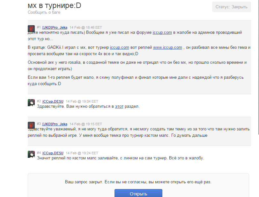Click the '14 Feb @ 19:15 EET' timestamp
The width and height of the screenshot is (259, 197).
[x=86, y=124]
